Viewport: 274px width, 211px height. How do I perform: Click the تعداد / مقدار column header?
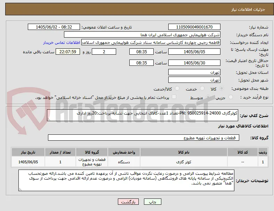coord(60,152)
